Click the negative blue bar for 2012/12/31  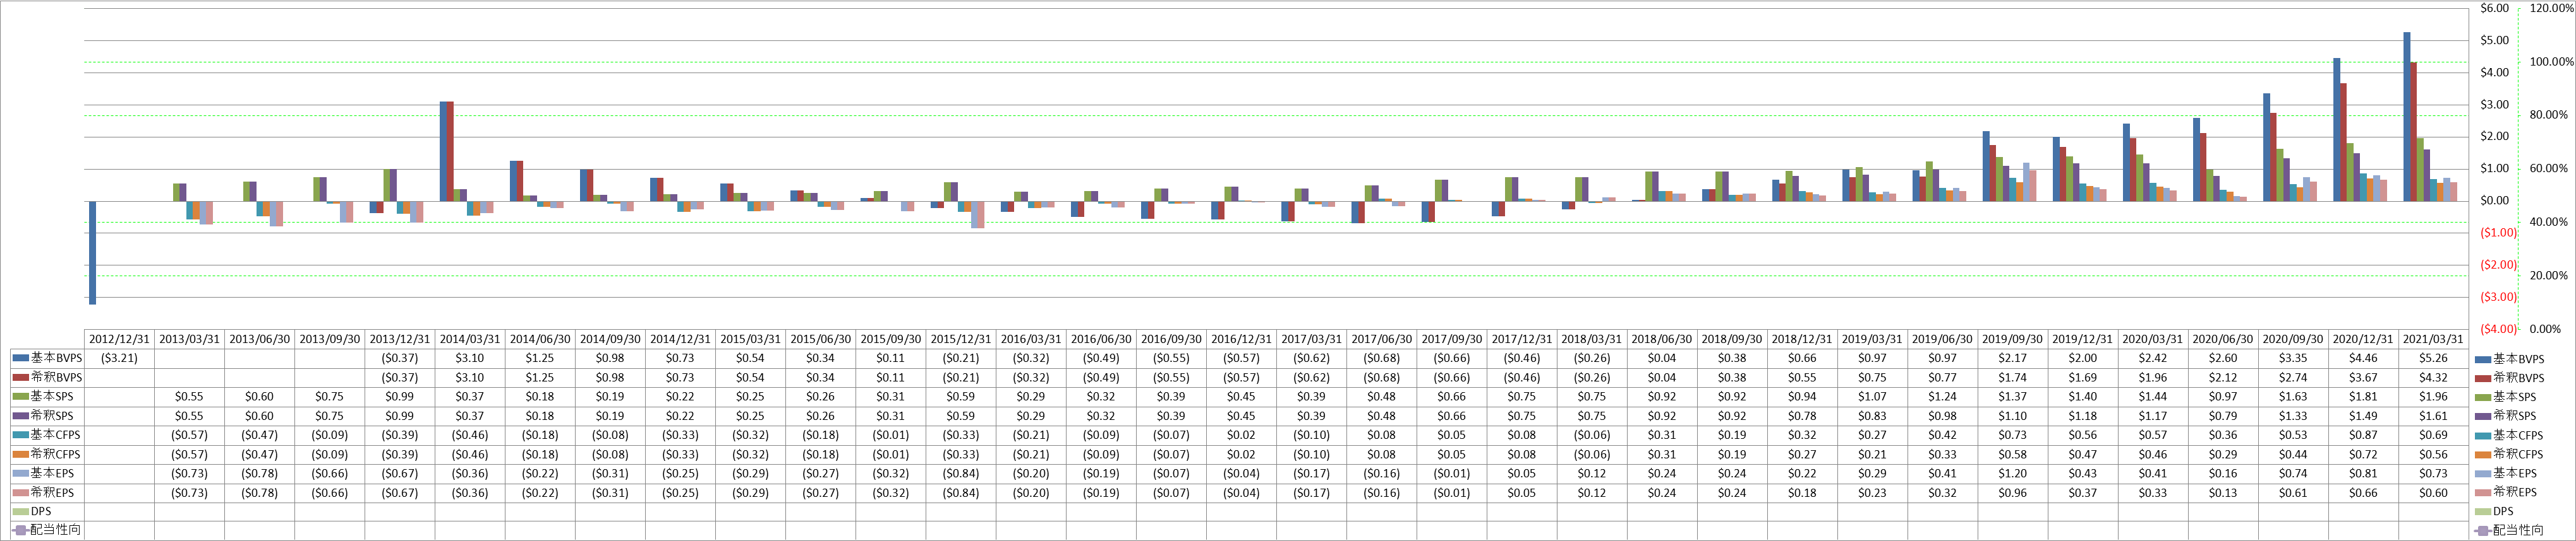tap(92, 253)
